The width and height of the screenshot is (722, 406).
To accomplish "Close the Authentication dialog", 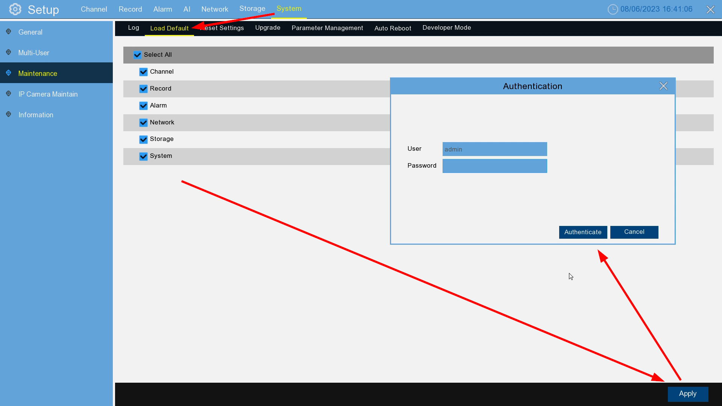I will 663,86.
